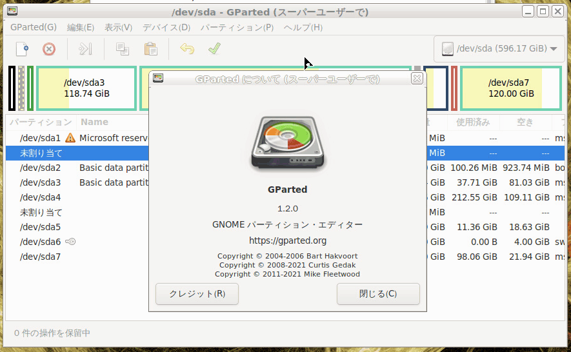Viewport: 571px width, 352px height.
Task: Select the /dev/sda5 row
Action: (285, 227)
